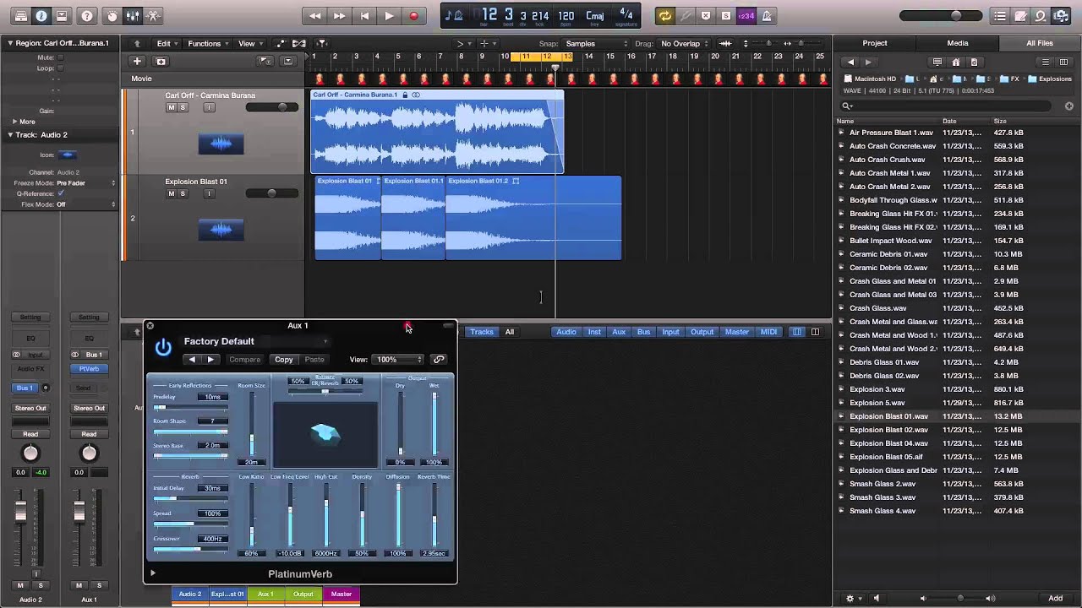
Task: Solo the Explosion Blast 01 track
Action: (x=183, y=193)
